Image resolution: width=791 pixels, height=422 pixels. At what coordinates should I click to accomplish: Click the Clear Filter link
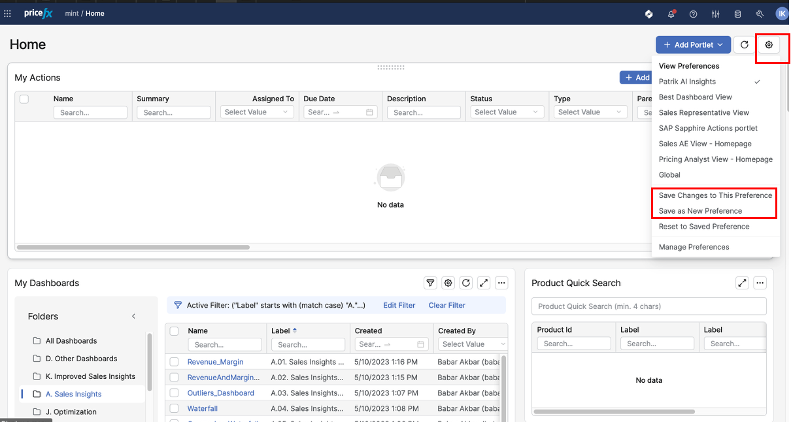[x=446, y=305]
